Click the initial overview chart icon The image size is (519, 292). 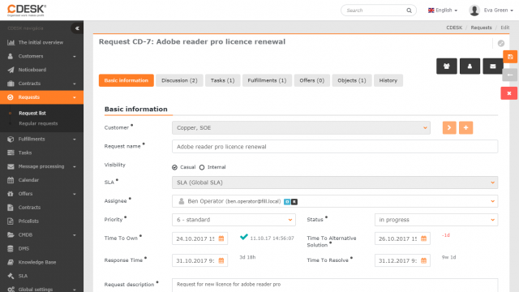[11, 42]
